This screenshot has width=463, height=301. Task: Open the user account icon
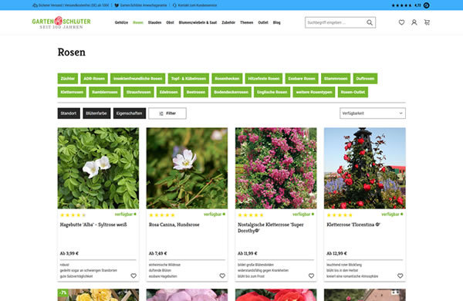414,22
